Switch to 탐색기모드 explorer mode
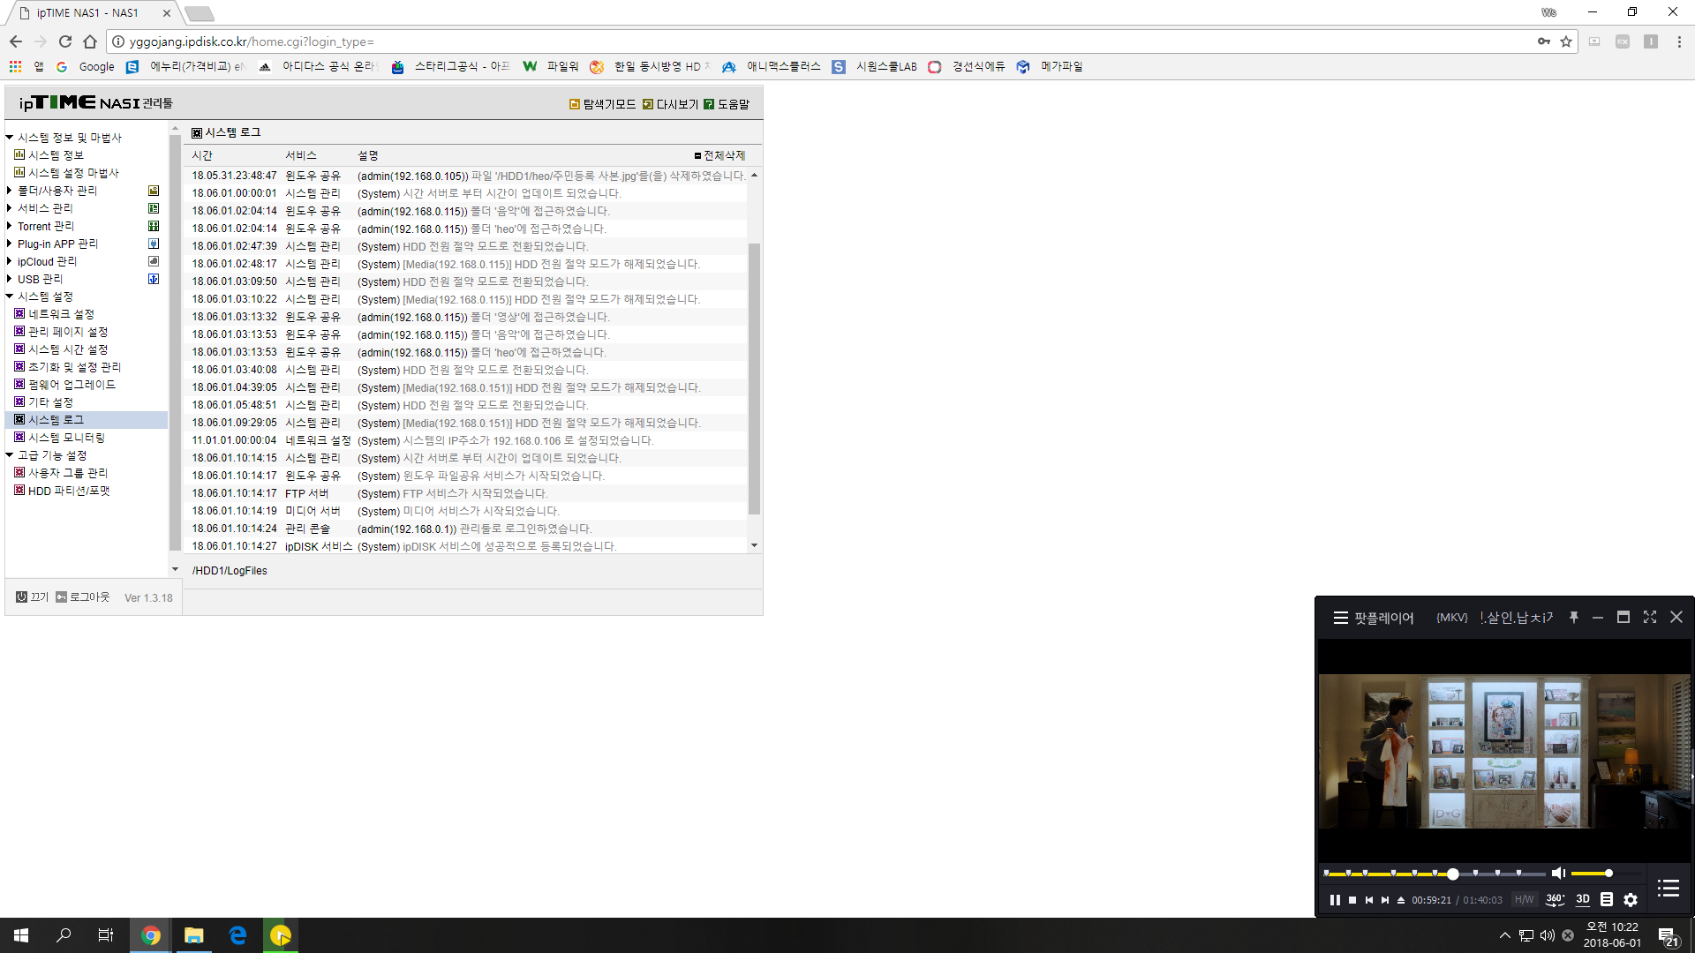Image resolution: width=1695 pixels, height=953 pixels. tap(603, 104)
